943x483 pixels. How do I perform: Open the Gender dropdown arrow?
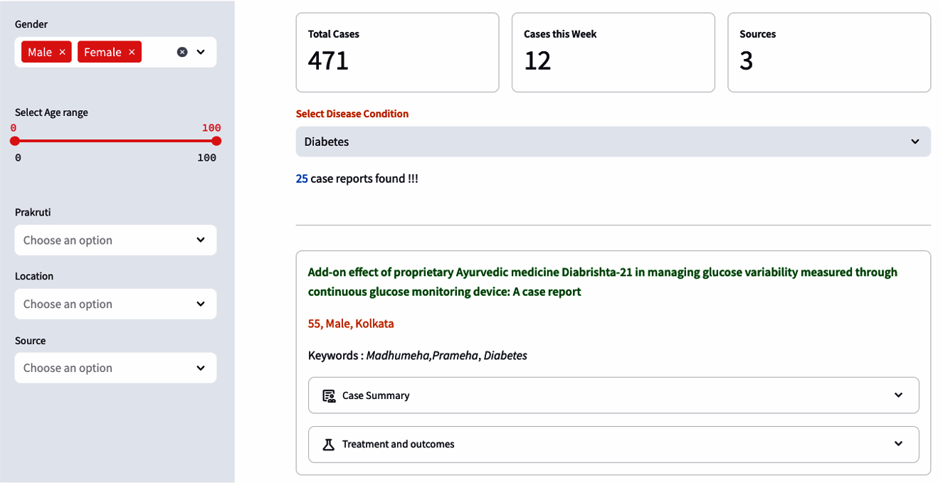coord(201,52)
